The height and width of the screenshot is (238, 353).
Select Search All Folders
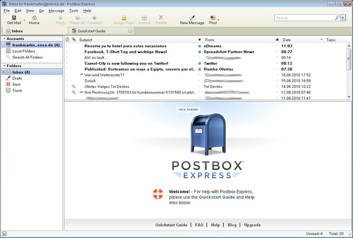tap(27, 57)
